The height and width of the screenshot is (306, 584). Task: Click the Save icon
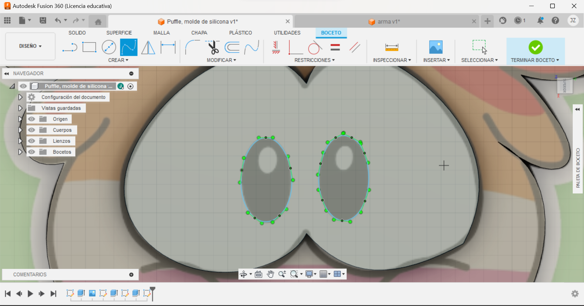[43, 20]
